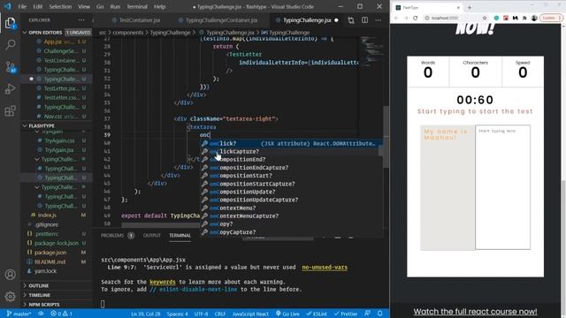Bookmark this page with star icon
The width and height of the screenshot is (566, 318).
click(x=485, y=18)
